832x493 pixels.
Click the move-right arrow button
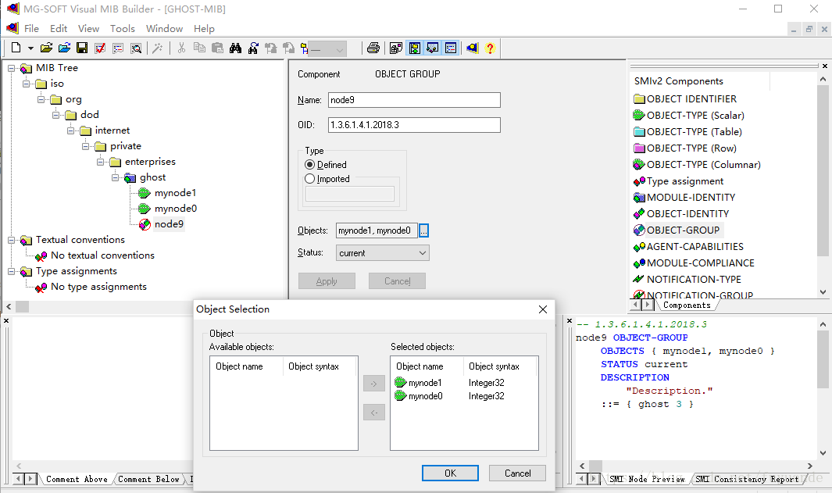(374, 383)
